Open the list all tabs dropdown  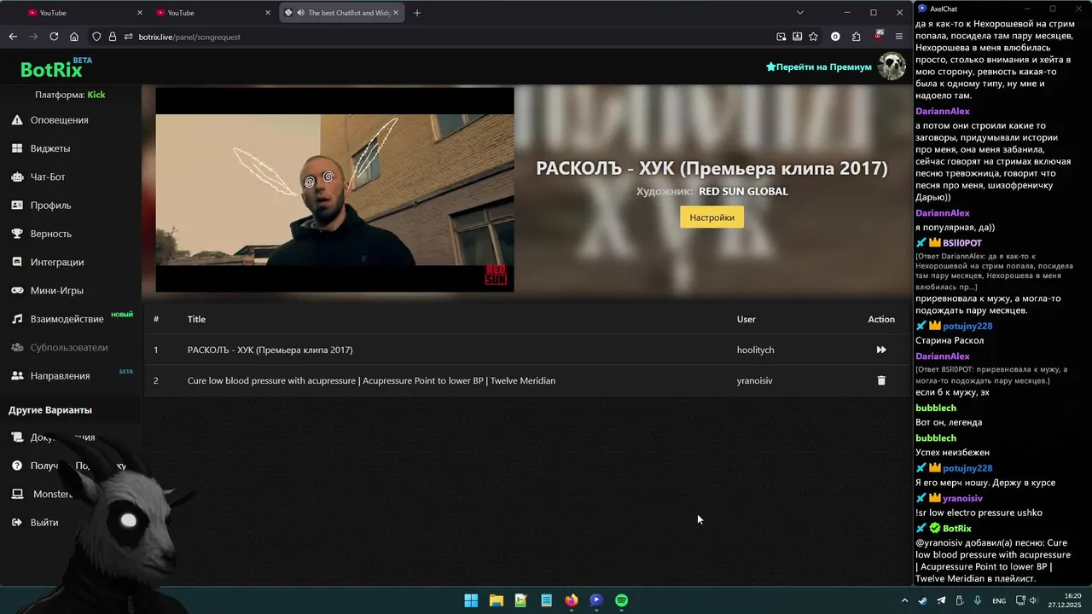(x=799, y=13)
